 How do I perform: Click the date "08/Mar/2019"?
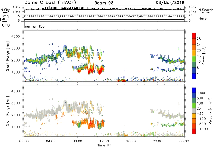pyautogui.click(x=170, y=2)
